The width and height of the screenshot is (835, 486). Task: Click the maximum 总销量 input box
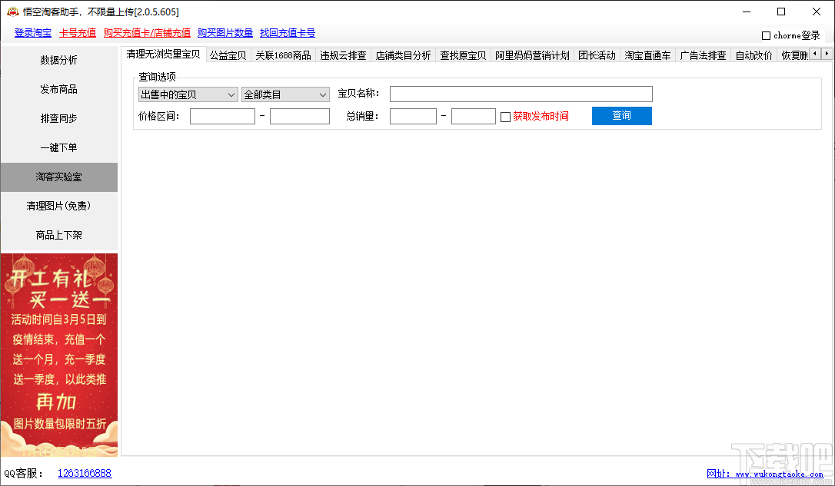point(474,117)
